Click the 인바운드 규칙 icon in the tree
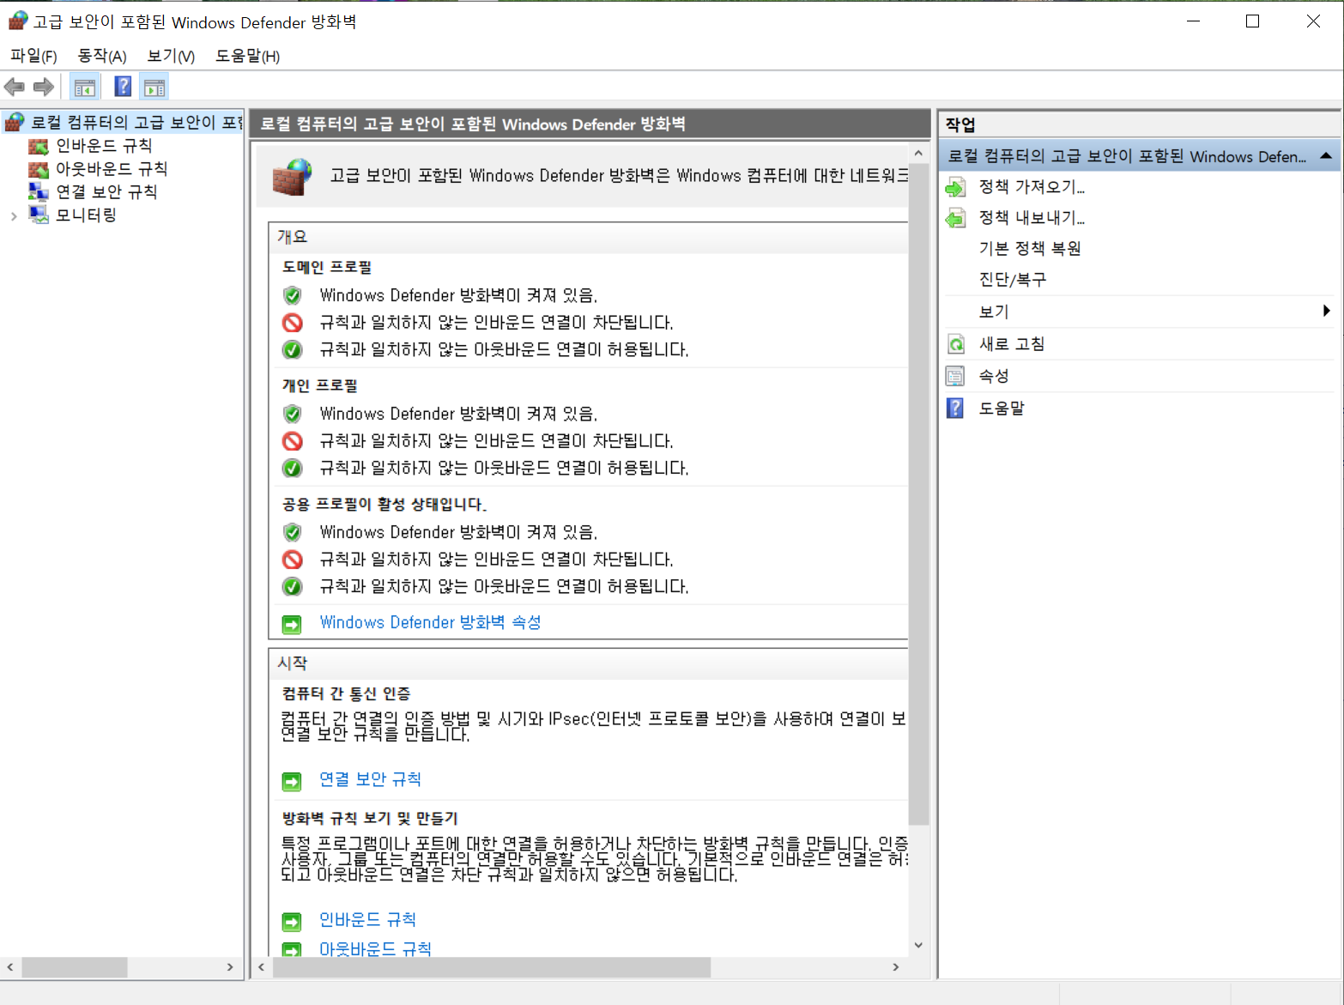 tap(39, 146)
